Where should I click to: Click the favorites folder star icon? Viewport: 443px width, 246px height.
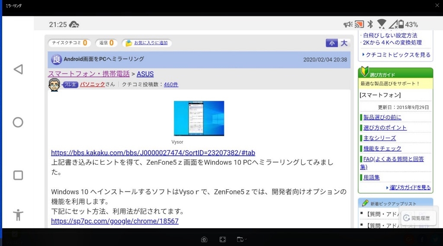128,43
